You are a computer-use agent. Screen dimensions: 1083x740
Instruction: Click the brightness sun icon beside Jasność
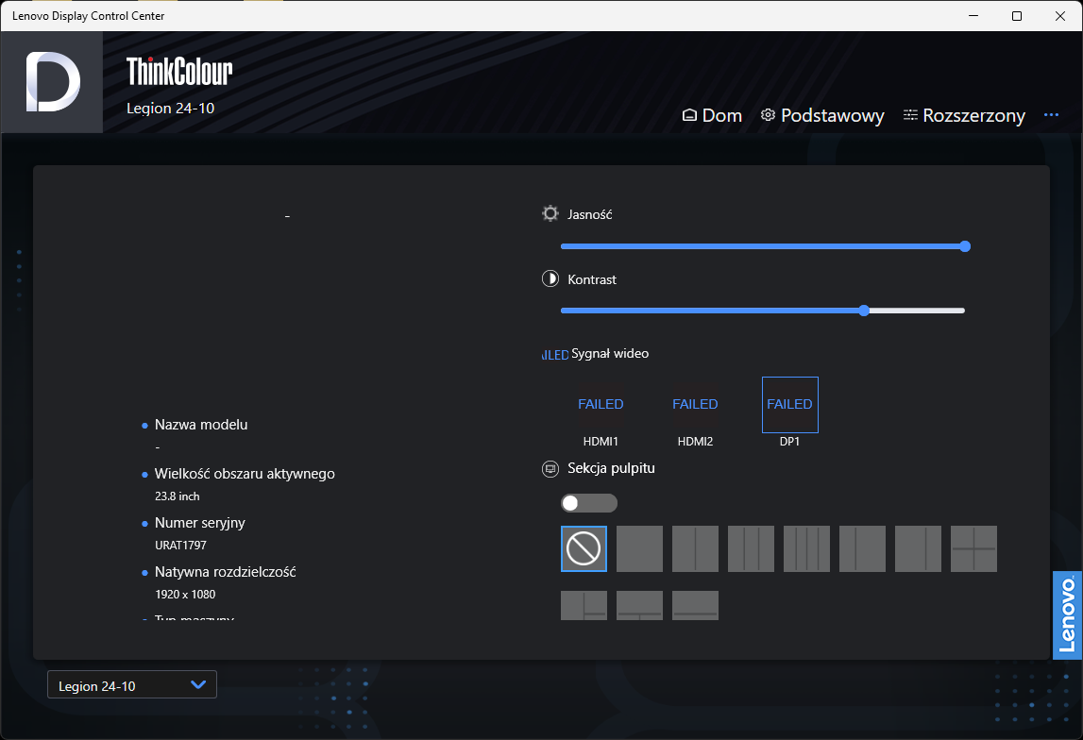click(x=550, y=214)
